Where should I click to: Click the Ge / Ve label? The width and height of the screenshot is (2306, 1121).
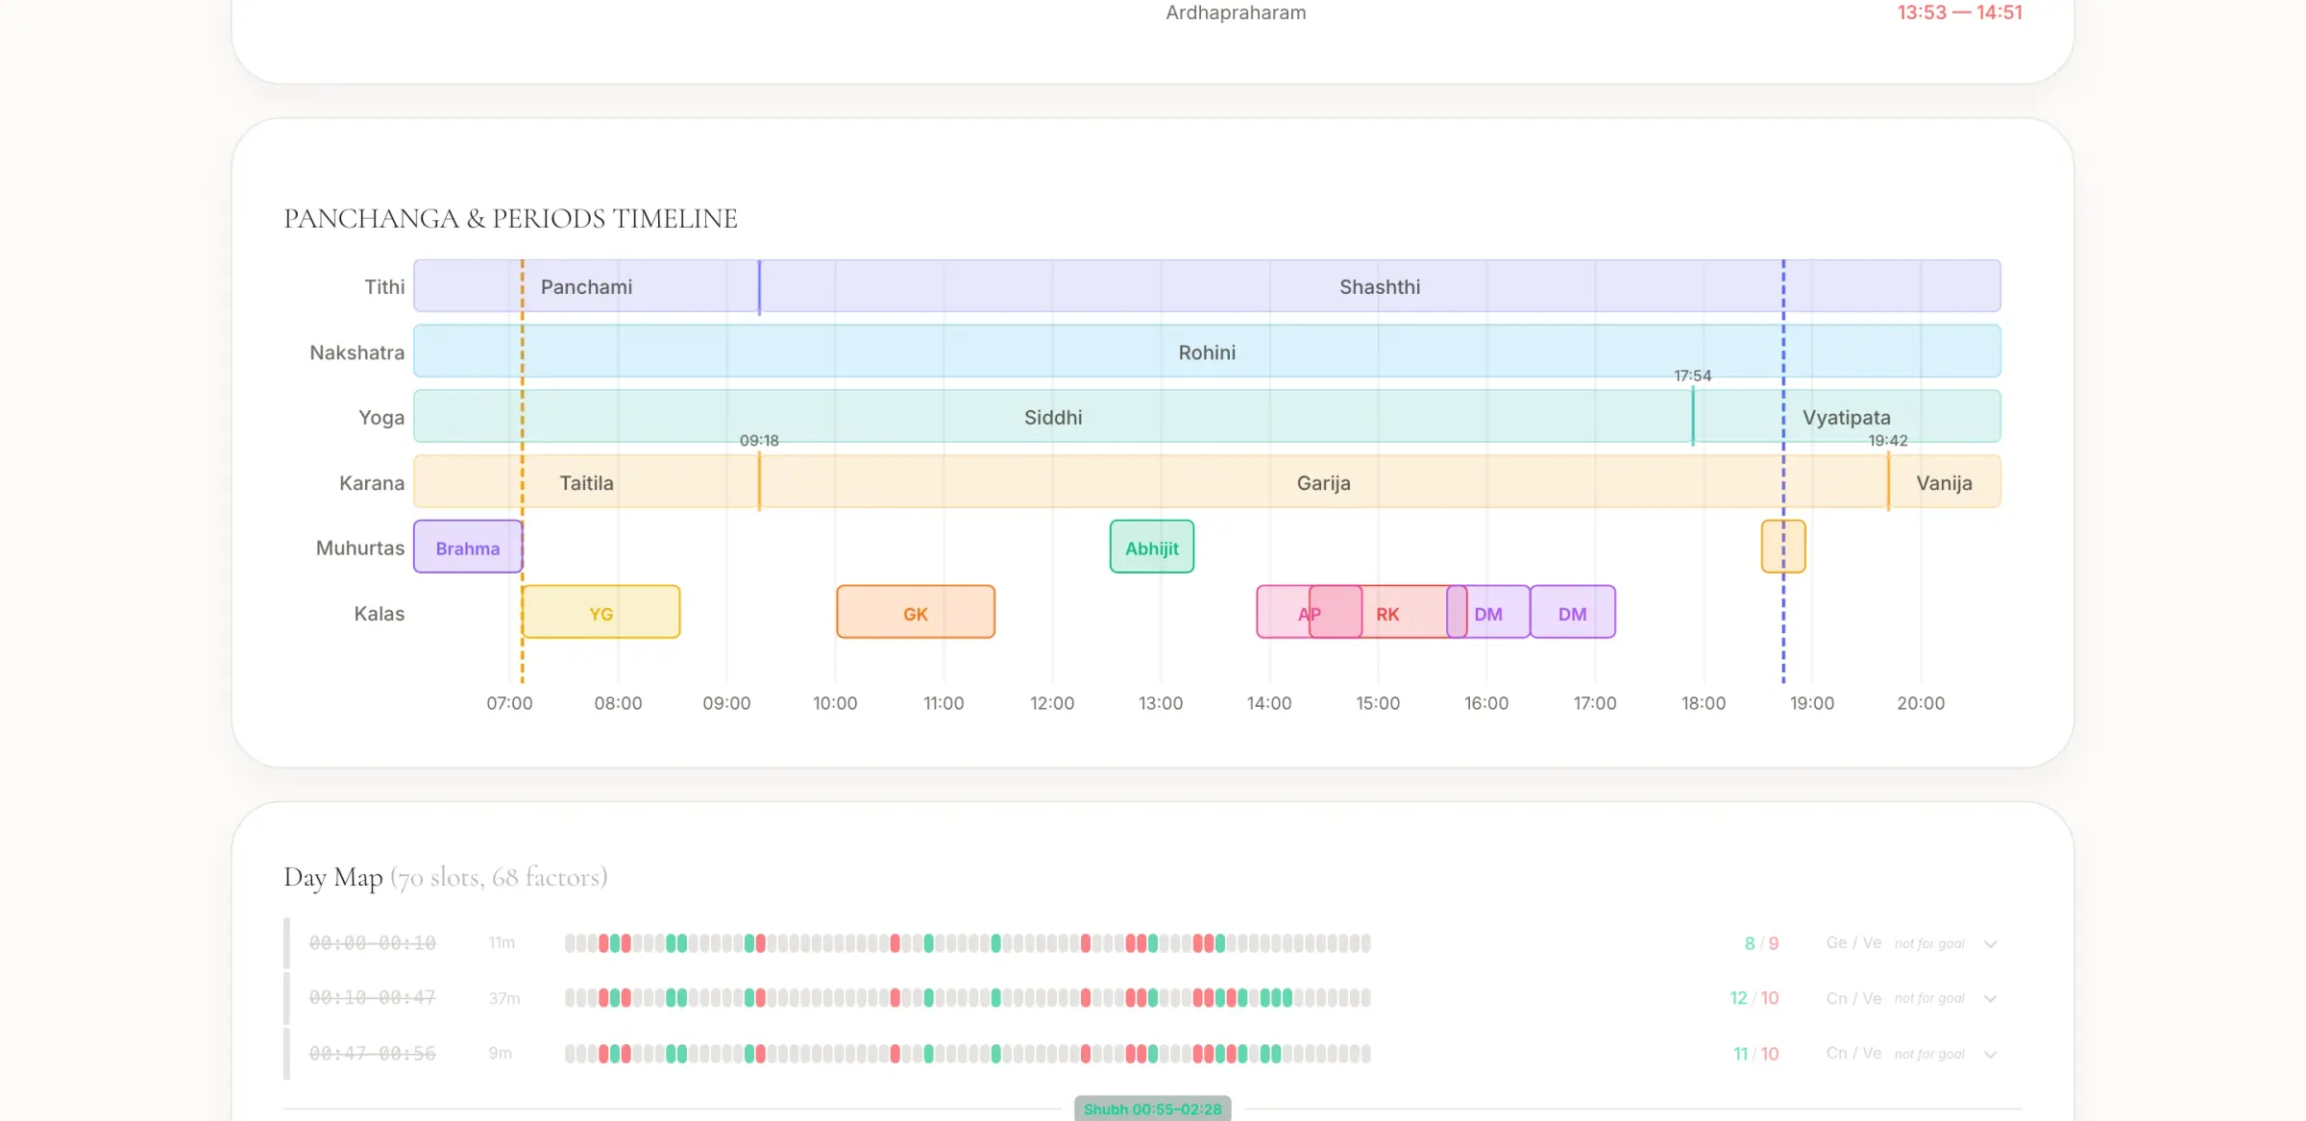pos(1854,943)
